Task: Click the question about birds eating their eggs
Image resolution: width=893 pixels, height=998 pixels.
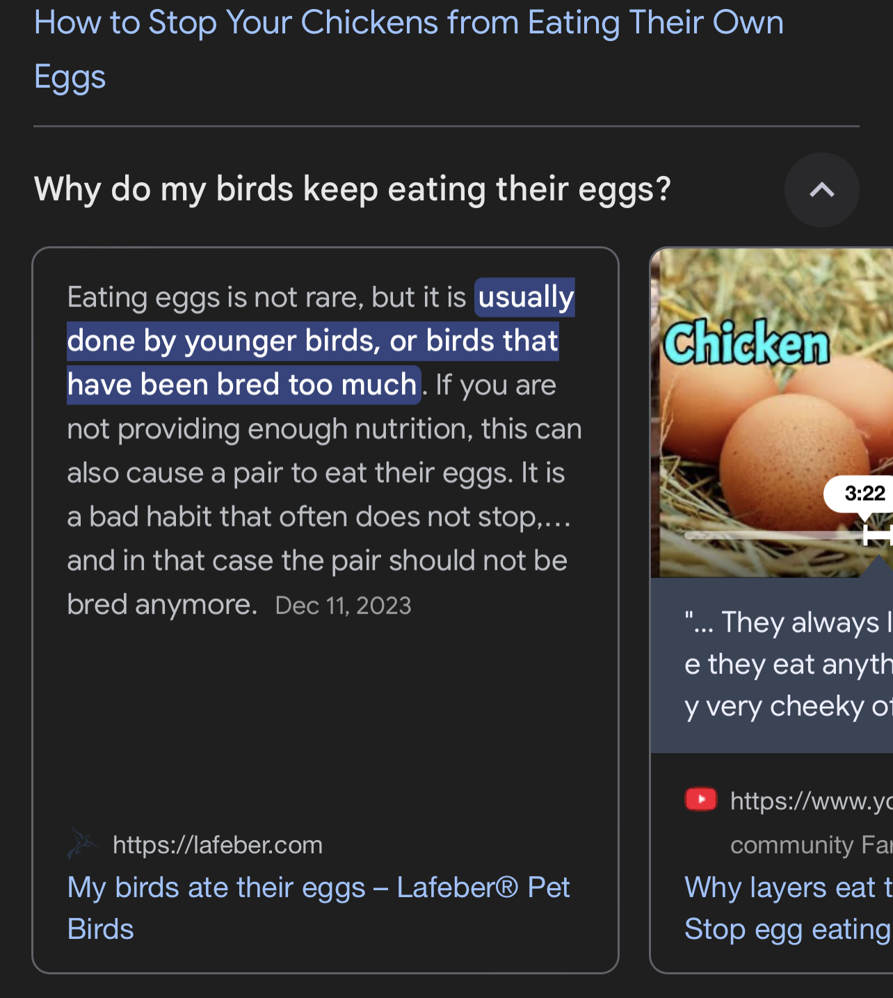Action: click(x=352, y=189)
